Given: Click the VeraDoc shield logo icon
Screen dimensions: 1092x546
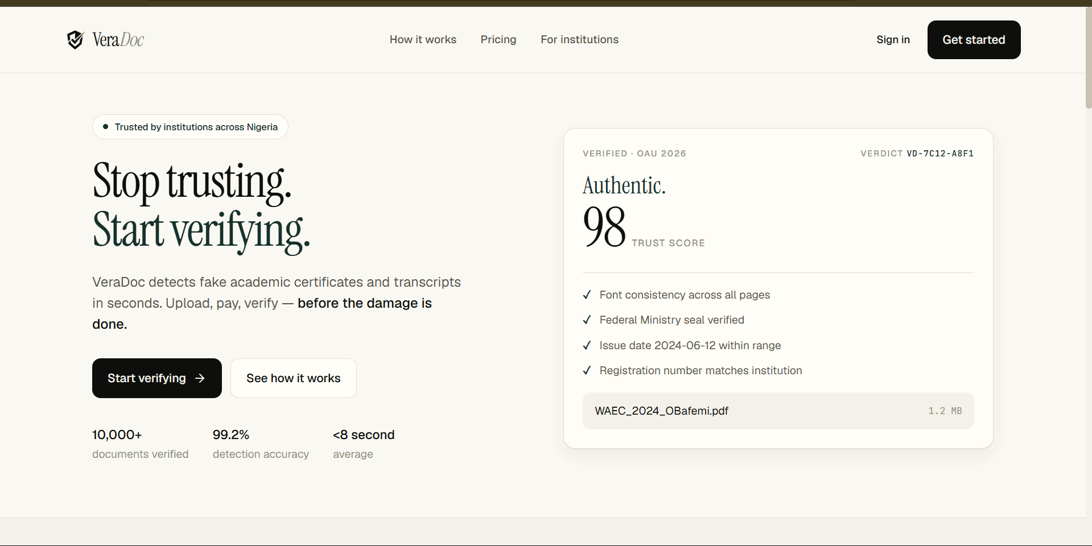Looking at the screenshot, I should tap(76, 40).
